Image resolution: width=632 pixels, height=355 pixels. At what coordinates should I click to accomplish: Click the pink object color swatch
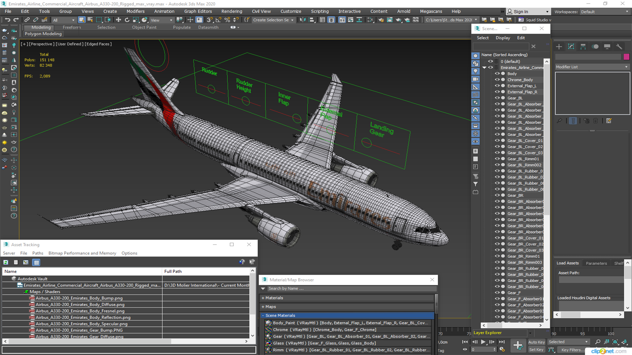(626, 57)
